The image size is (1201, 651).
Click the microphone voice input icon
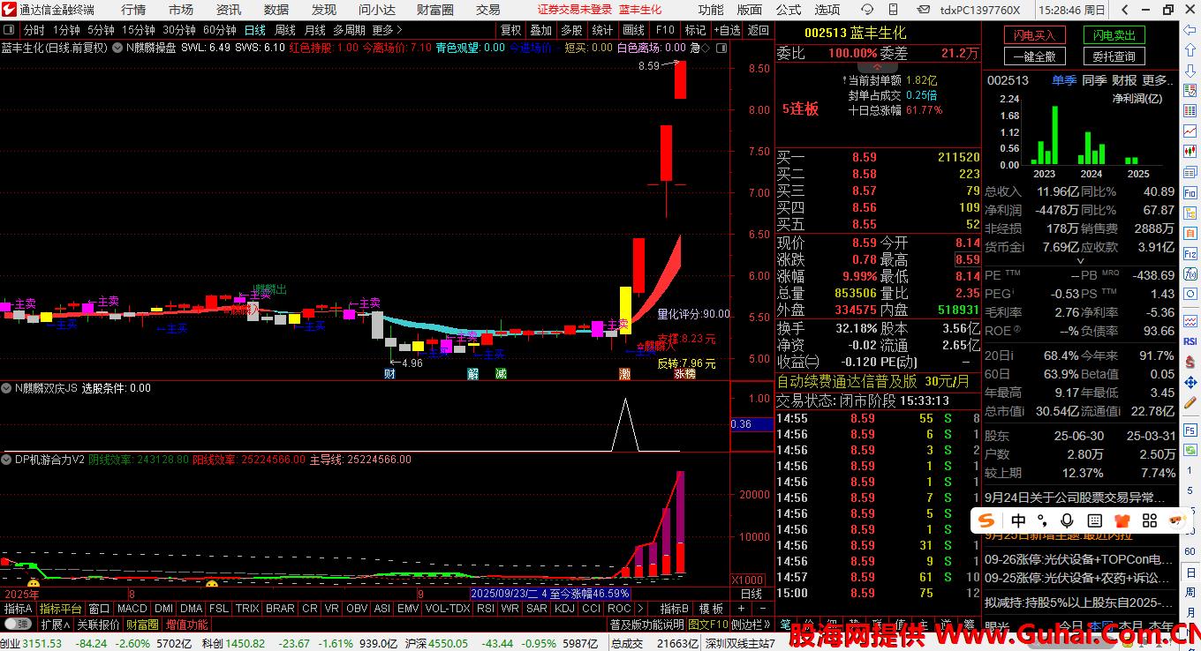[x=1067, y=520]
